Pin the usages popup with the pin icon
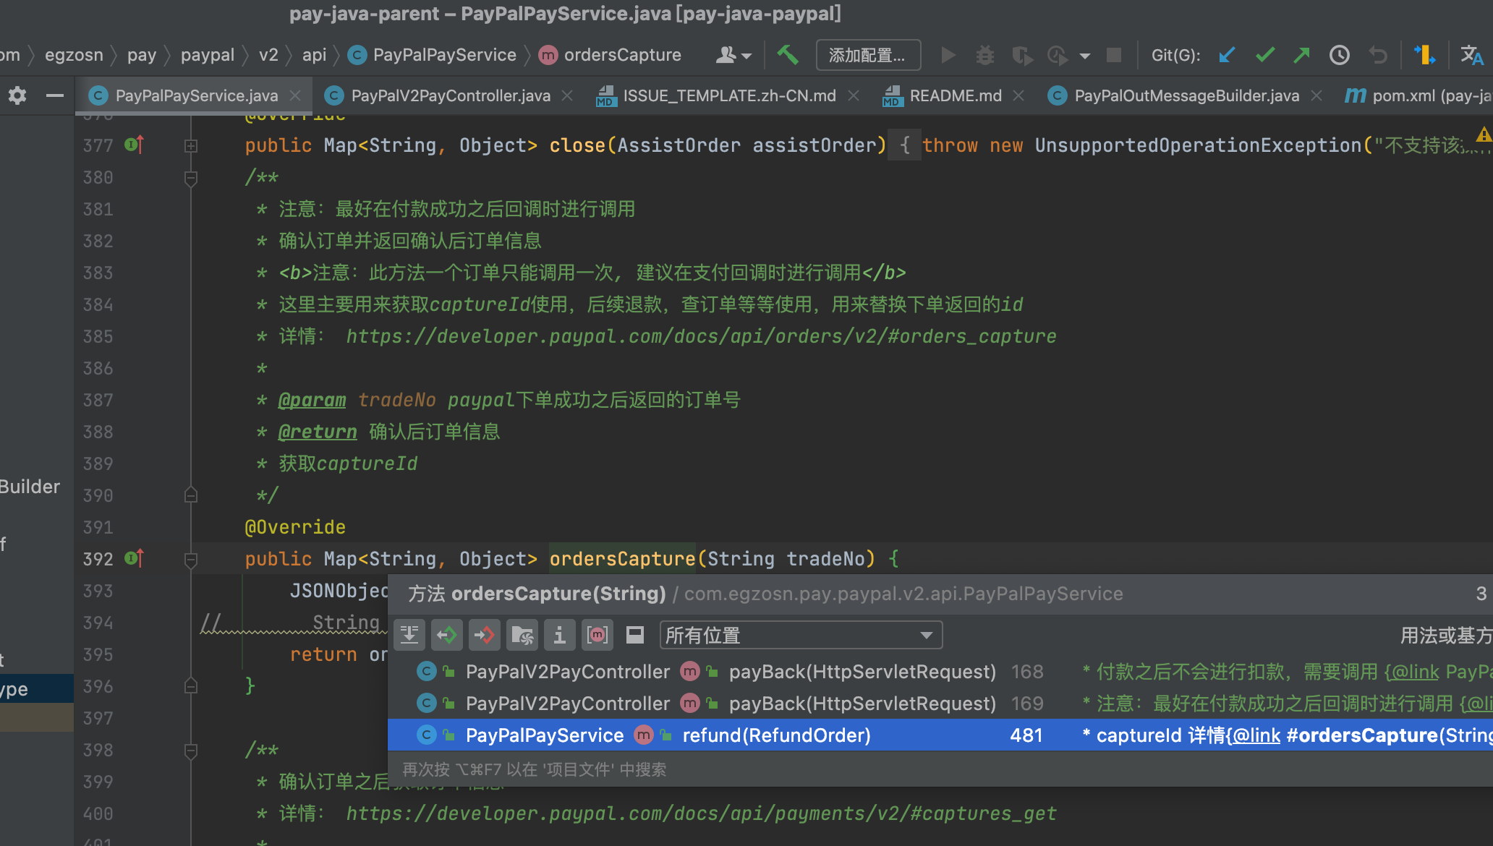Screen dimensions: 1493x846 coord(409,635)
